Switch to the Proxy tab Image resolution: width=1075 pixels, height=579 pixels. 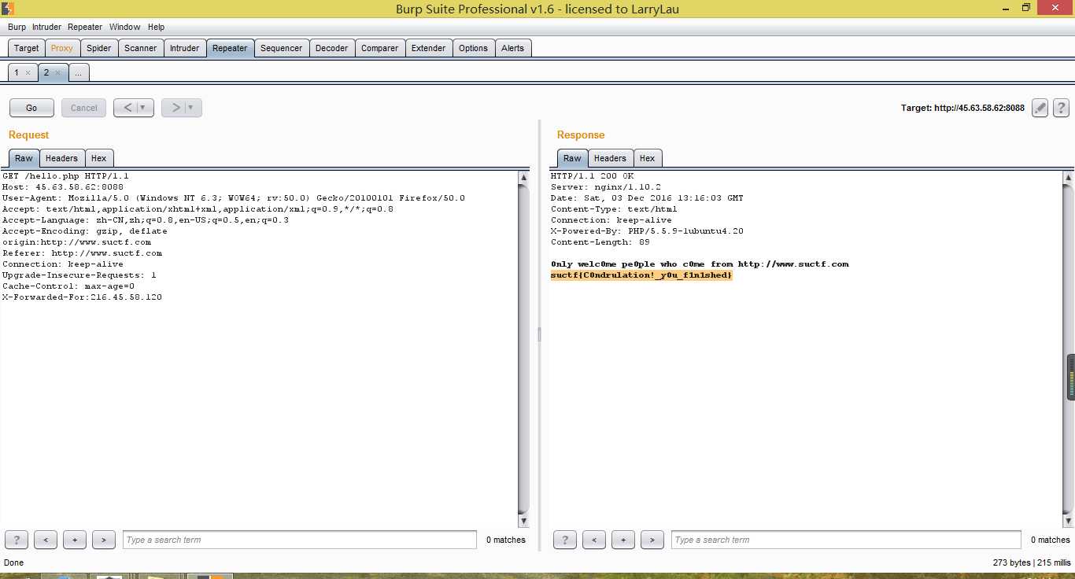[62, 48]
